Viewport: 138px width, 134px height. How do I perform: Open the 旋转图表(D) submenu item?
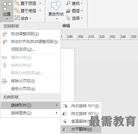click(x=31, y=113)
